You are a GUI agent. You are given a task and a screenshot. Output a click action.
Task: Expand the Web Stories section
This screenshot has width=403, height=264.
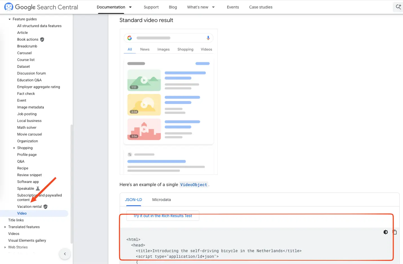tap(5, 247)
